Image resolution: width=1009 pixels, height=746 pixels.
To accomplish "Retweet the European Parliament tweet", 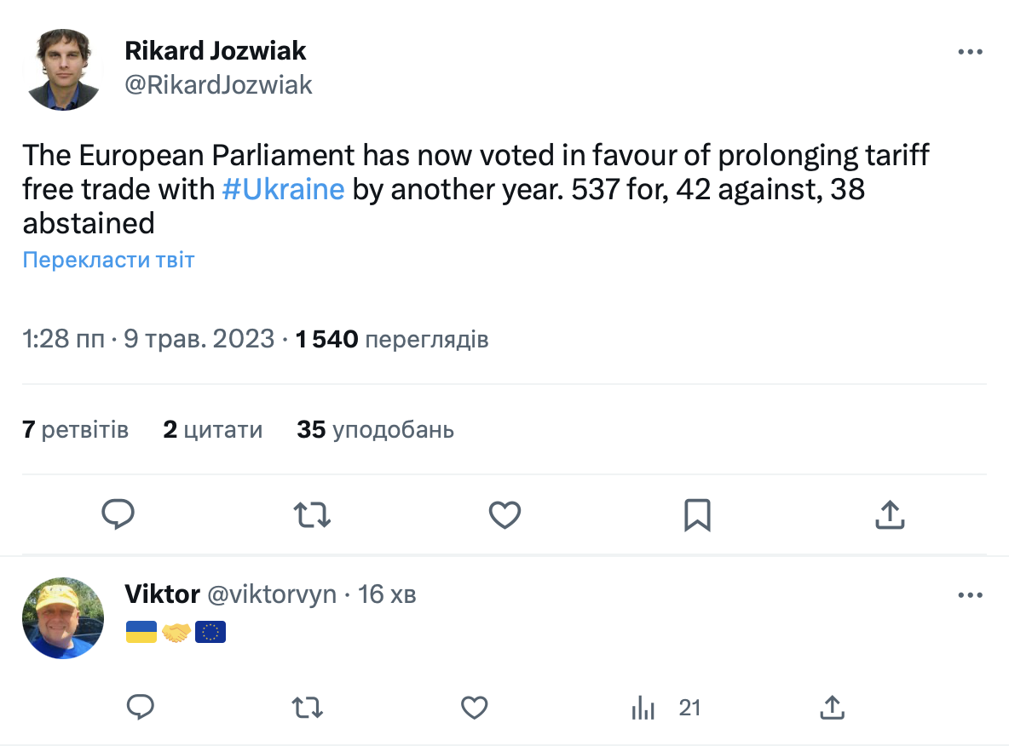I will (312, 514).
